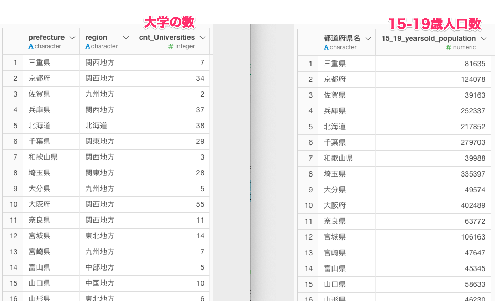Select the 15_19_yearsold_population column header
This screenshot has height=301, width=495.
(433, 43)
